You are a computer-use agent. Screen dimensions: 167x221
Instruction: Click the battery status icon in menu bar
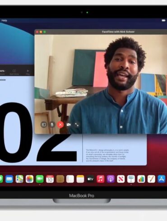[x=164, y=20]
